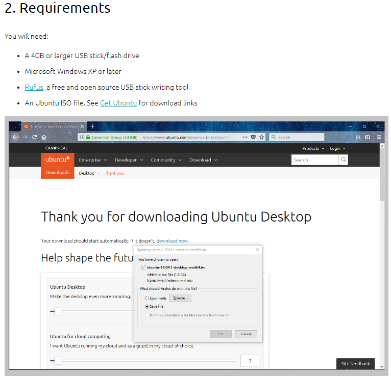Close the 'Thanks for downloading Ubuntu' tab
The image size is (391, 378).
tap(82, 126)
